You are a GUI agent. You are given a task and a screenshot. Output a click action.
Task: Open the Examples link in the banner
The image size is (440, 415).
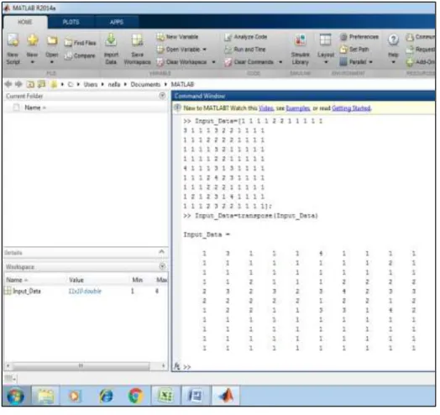(x=298, y=108)
